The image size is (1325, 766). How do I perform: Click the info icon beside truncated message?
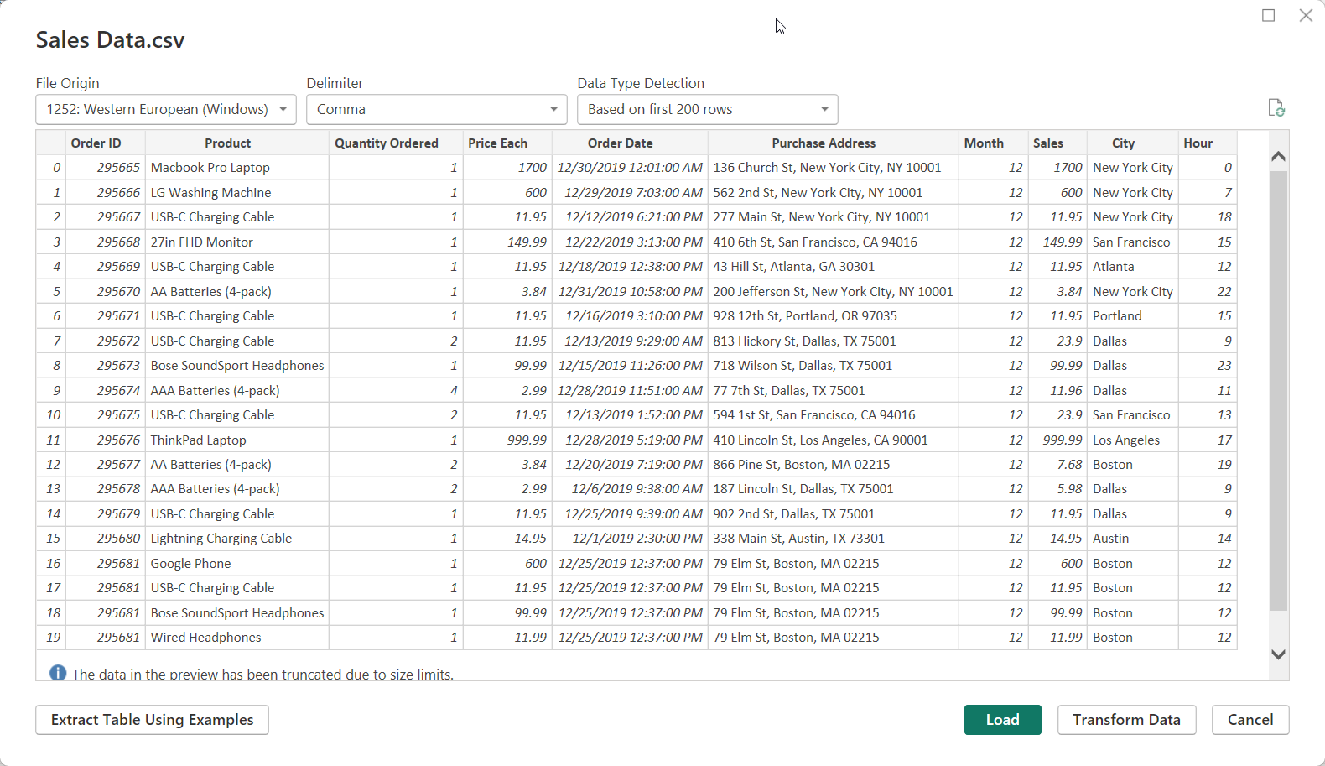tap(58, 673)
